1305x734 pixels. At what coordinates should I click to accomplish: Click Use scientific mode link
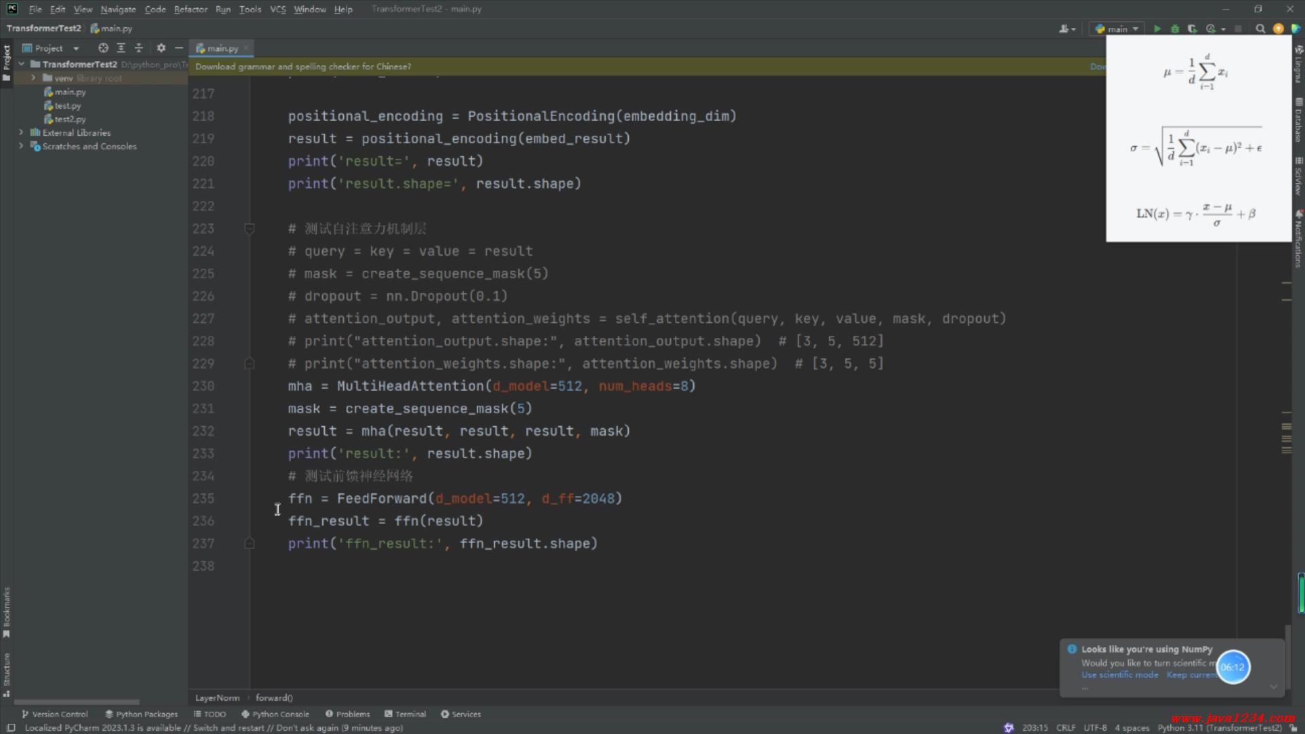[1119, 675]
